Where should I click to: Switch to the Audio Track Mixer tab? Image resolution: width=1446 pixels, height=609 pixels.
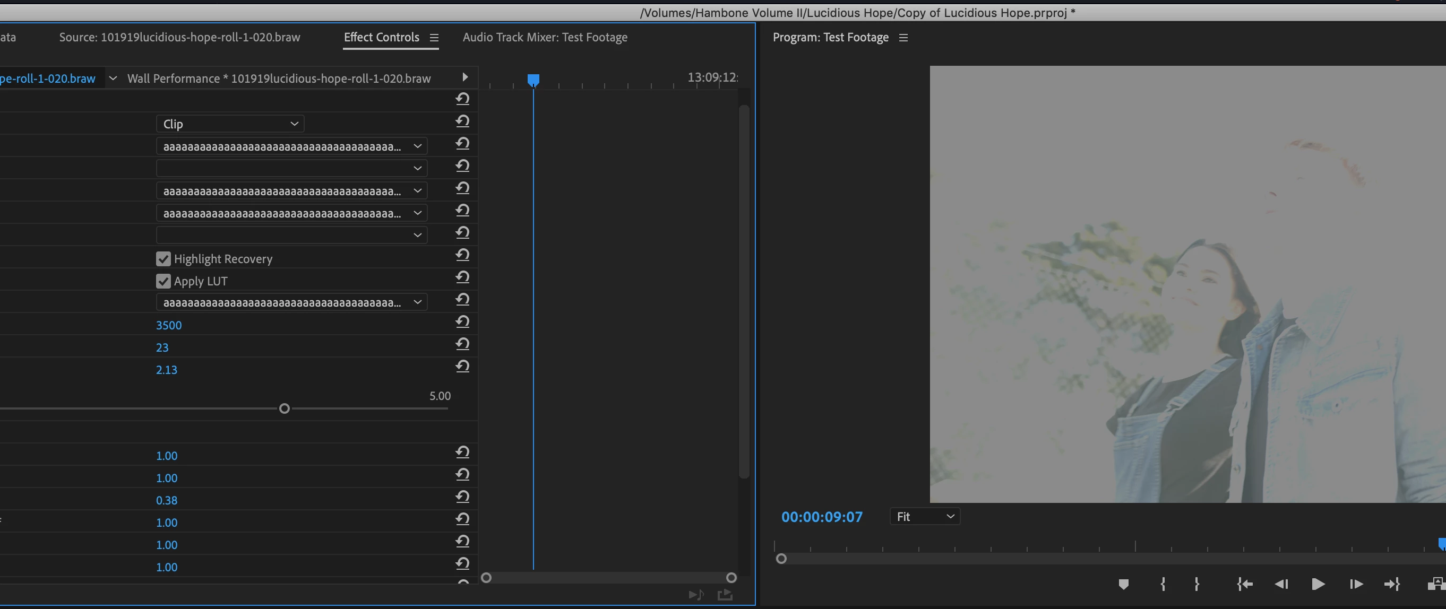pos(545,37)
